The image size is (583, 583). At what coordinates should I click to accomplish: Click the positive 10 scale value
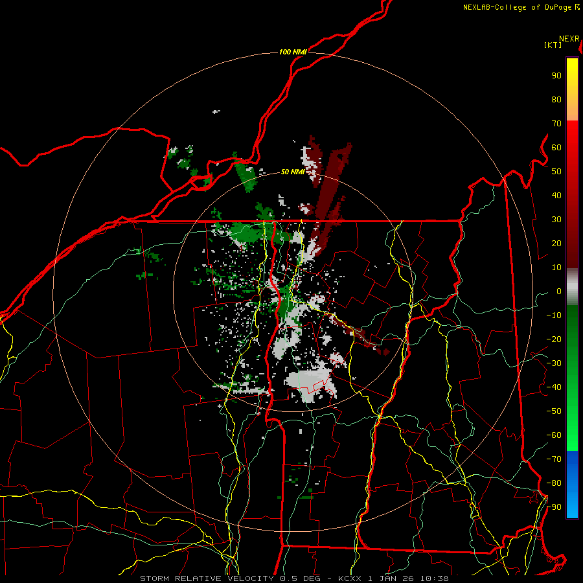point(556,268)
